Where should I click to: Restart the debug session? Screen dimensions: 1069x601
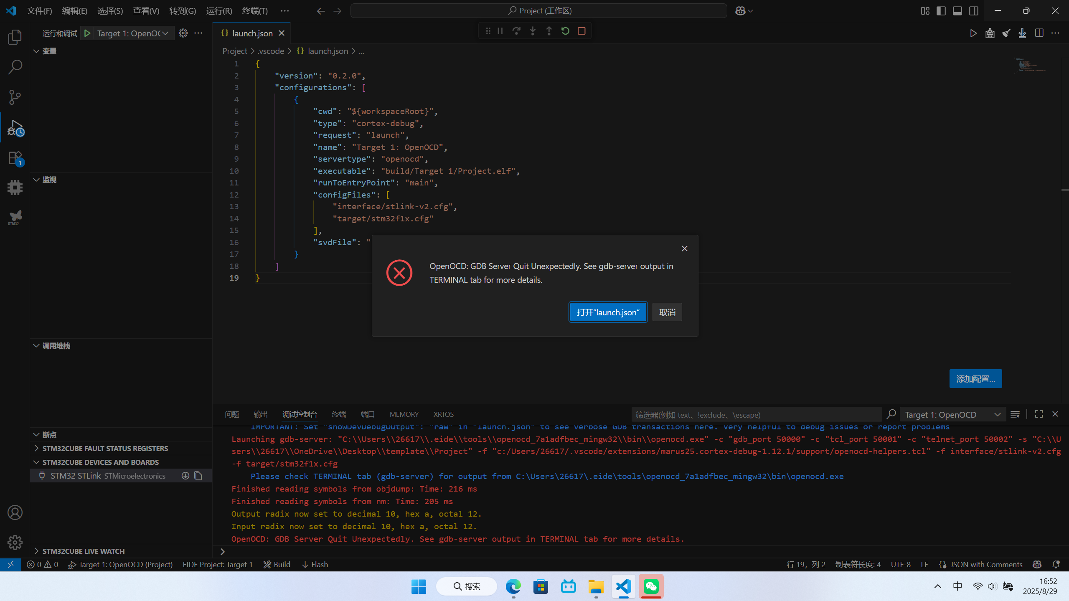click(565, 31)
